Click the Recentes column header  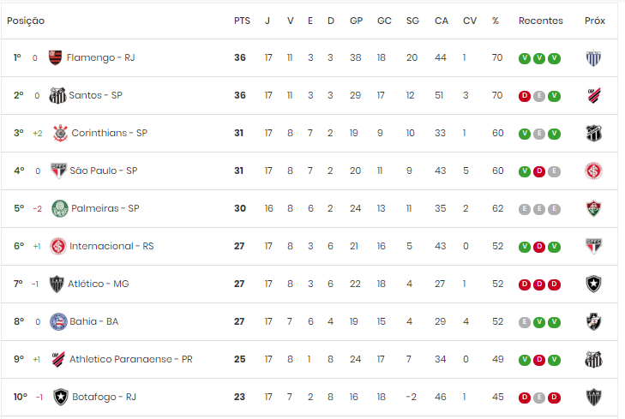(x=540, y=21)
